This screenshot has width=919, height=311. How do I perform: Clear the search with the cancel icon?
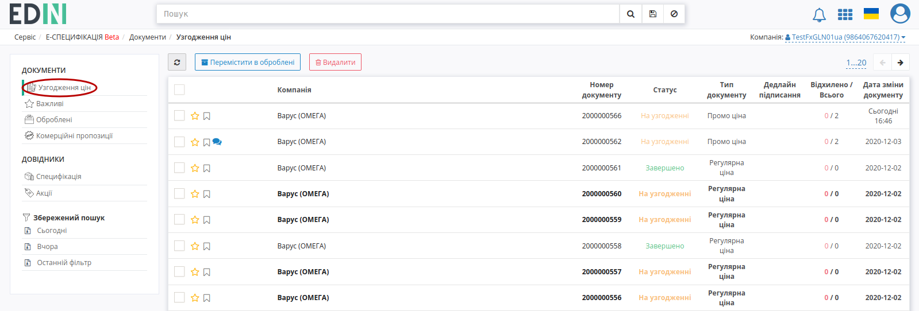pyautogui.click(x=674, y=14)
